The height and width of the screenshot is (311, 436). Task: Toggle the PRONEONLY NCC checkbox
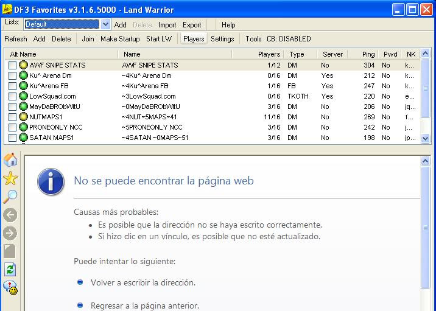12,127
